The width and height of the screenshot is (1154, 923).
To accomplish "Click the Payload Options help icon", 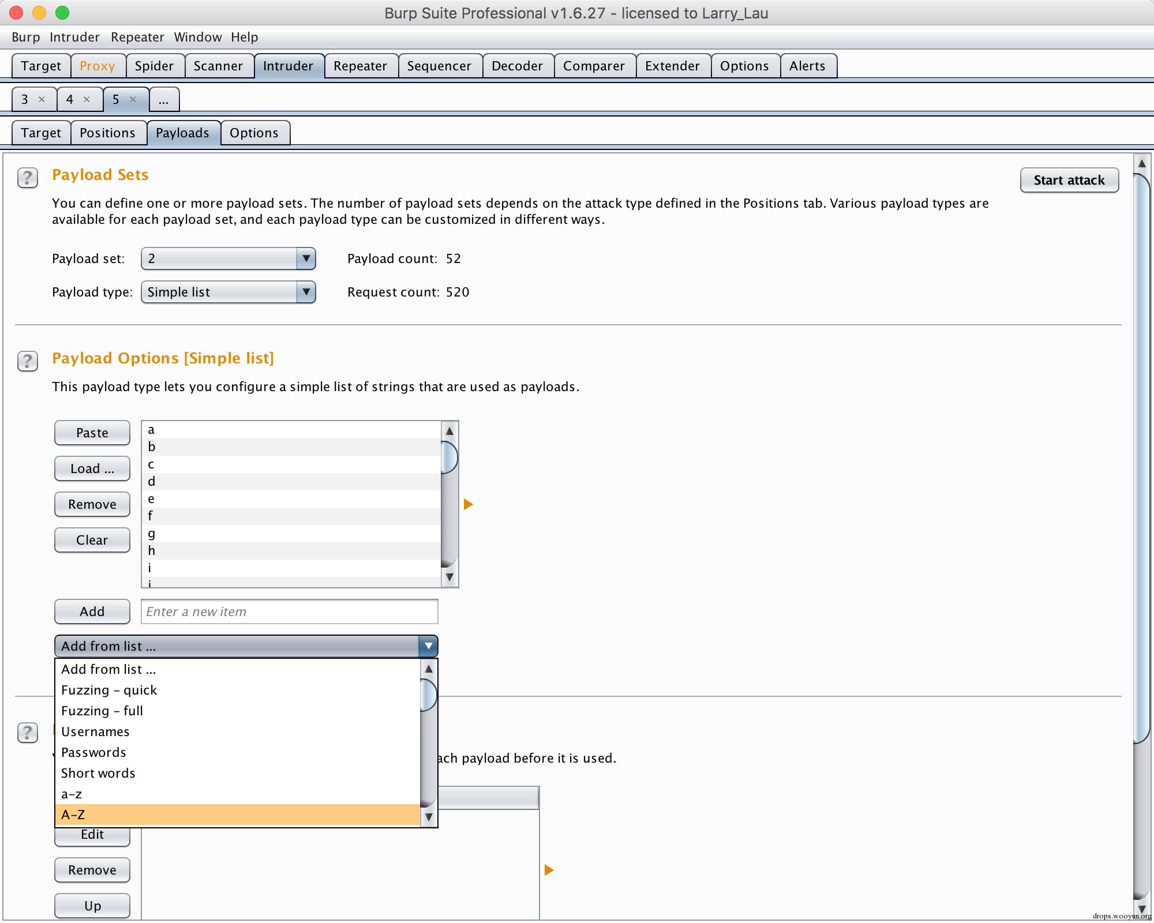I will click(28, 361).
